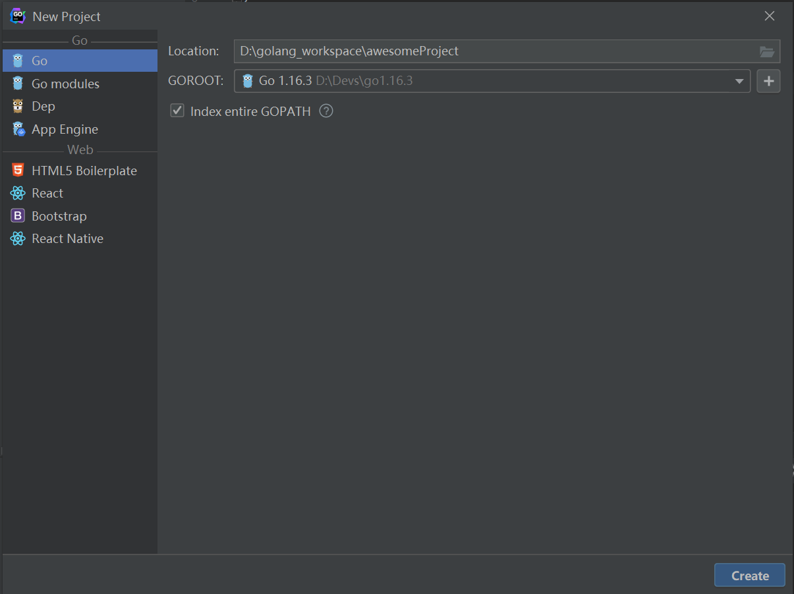Click the Go gopher icon in sidebar

click(x=18, y=61)
